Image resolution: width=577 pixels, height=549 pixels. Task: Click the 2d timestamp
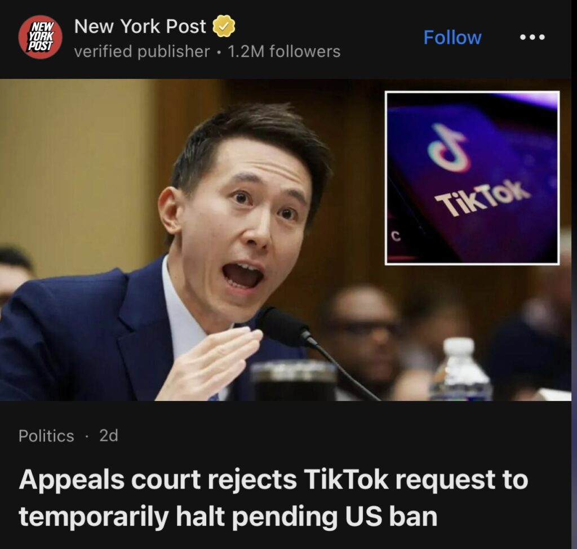point(109,436)
